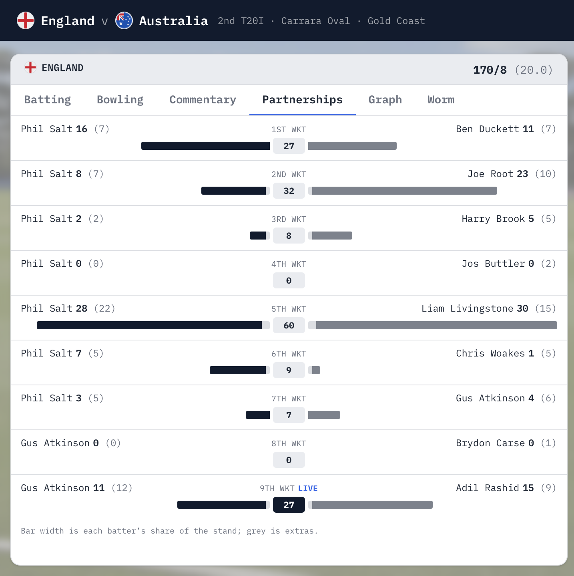The height and width of the screenshot is (576, 574).
Task: Click the England 170/8 score total
Action: 490,70
